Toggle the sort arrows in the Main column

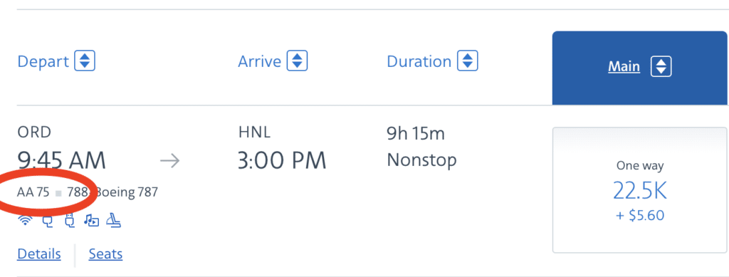(x=661, y=67)
